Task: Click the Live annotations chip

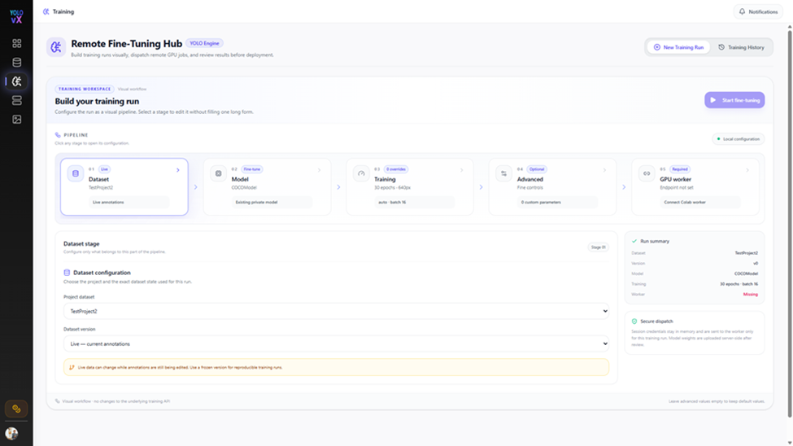Action: click(x=129, y=202)
